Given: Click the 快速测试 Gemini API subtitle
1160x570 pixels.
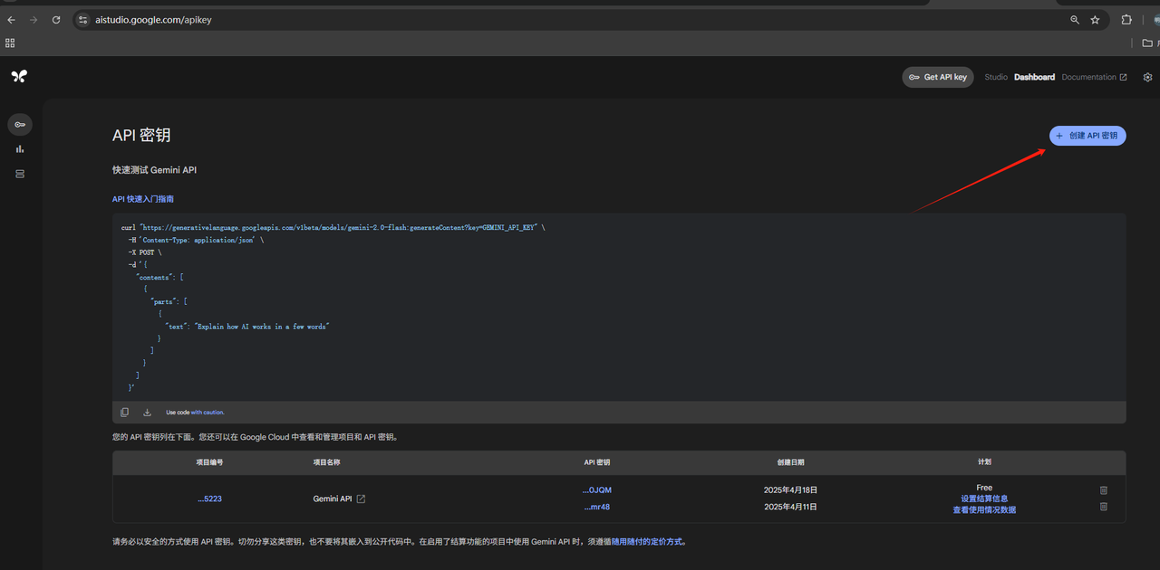Looking at the screenshot, I should coord(154,170).
